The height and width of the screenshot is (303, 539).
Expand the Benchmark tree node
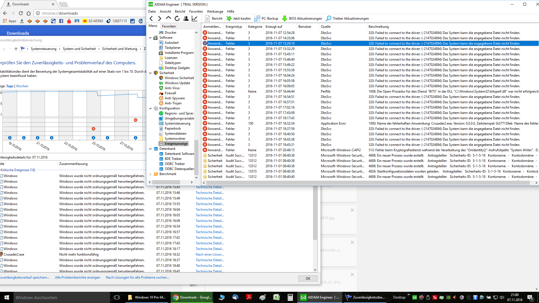150,174
